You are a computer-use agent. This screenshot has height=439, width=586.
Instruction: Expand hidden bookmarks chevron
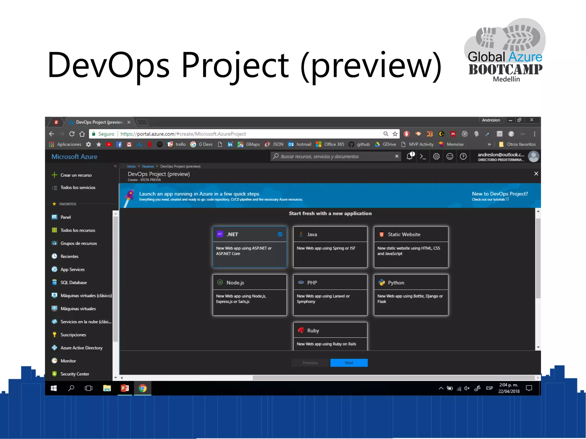(x=489, y=144)
